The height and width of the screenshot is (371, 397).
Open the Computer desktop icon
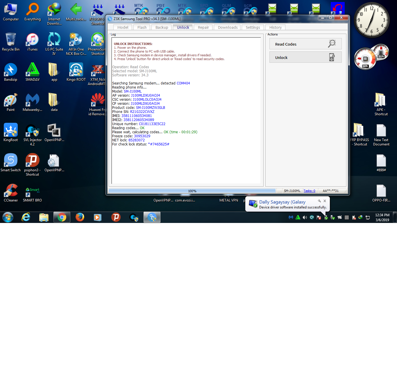click(x=11, y=12)
